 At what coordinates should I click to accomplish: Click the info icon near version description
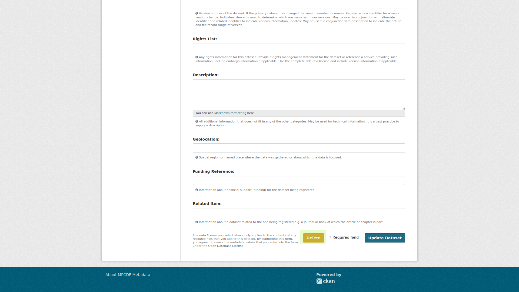pyautogui.click(x=197, y=13)
